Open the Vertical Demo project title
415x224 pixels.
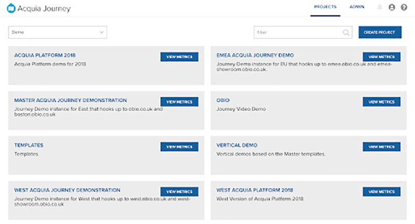point(237,145)
